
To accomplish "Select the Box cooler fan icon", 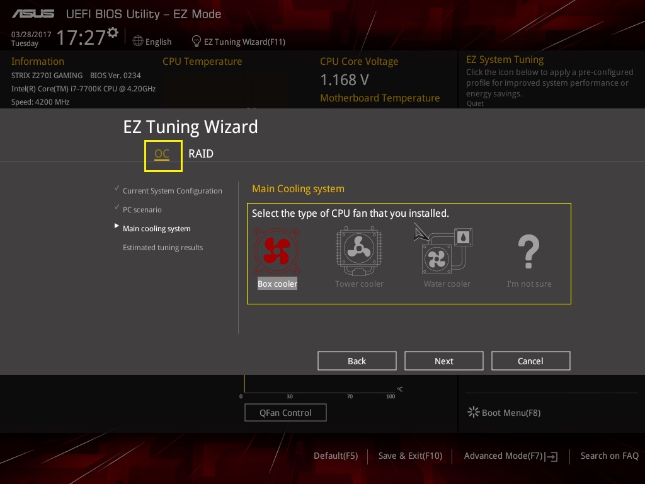I will tap(277, 251).
